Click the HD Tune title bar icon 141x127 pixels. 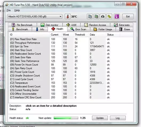[7, 5]
